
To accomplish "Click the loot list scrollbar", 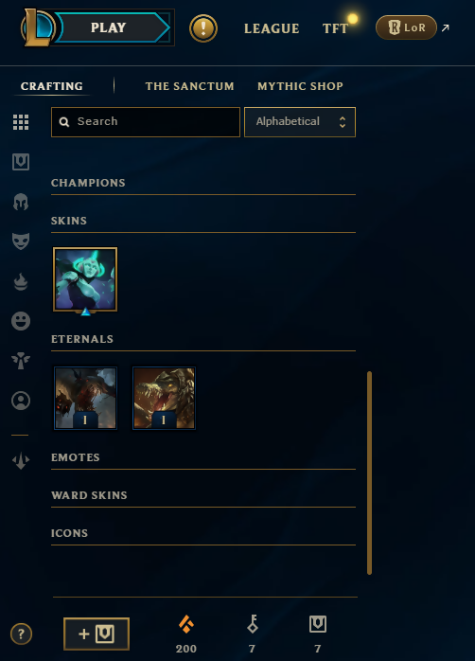I will point(369,473).
